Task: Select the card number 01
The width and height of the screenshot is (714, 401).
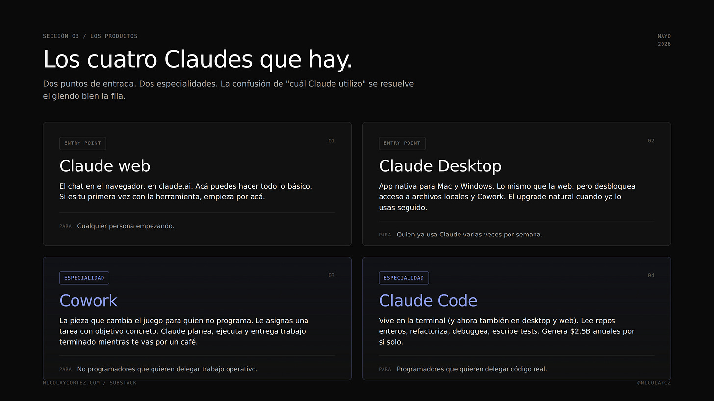Action: (x=331, y=141)
